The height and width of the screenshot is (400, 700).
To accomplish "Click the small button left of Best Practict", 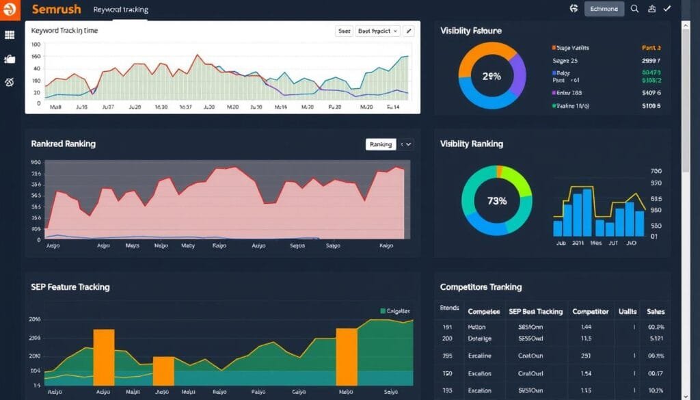I will click(344, 31).
